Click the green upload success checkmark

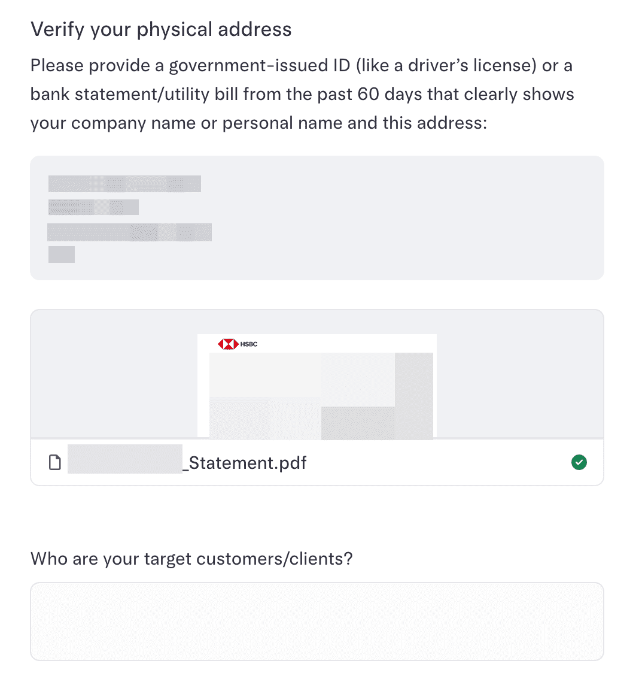pyautogui.click(x=579, y=462)
